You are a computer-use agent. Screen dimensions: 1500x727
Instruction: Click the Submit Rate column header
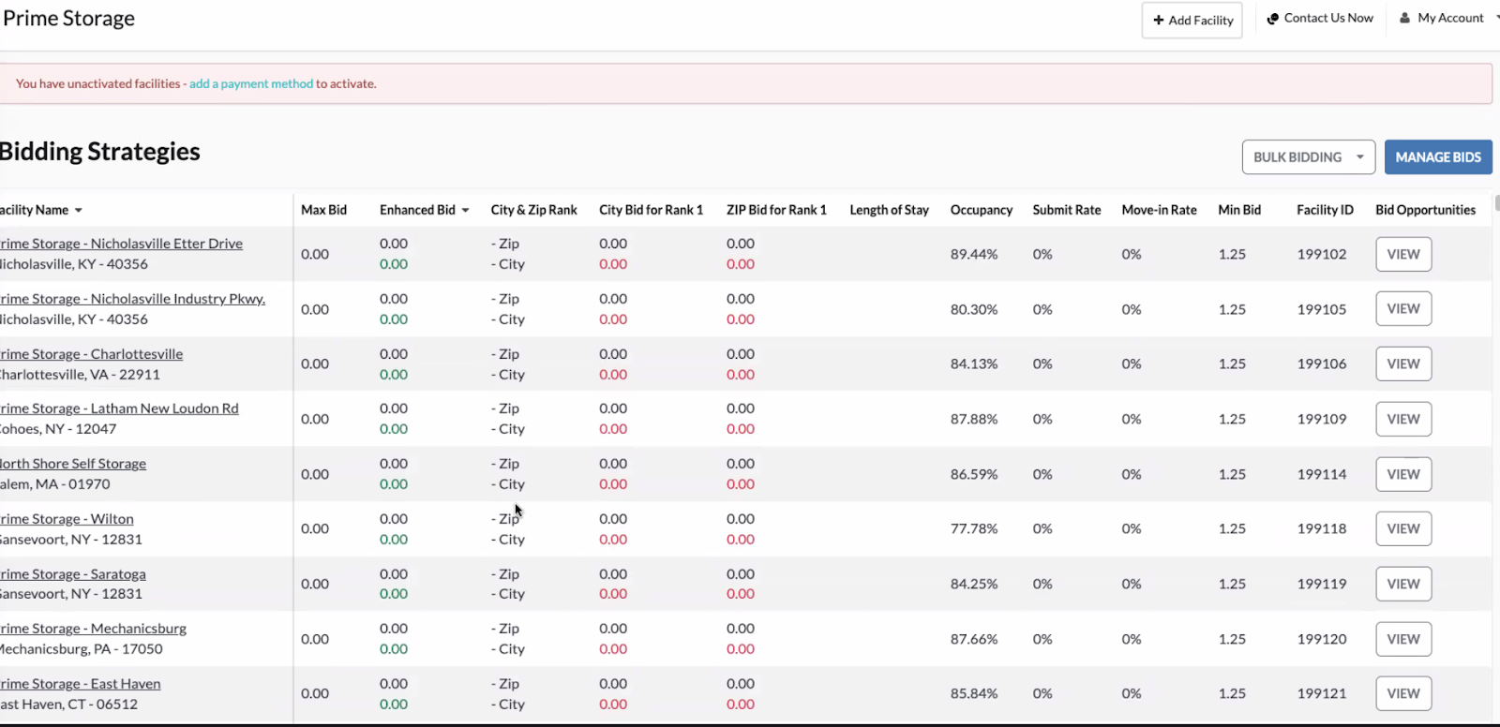pos(1067,210)
